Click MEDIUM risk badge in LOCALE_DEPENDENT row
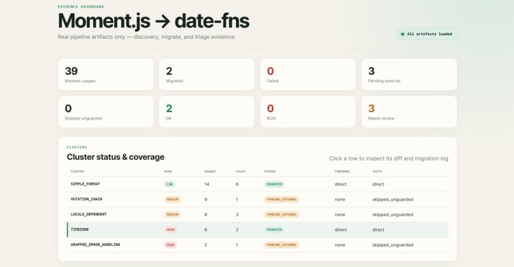This screenshot has height=267, width=514. click(x=172, y=215)
